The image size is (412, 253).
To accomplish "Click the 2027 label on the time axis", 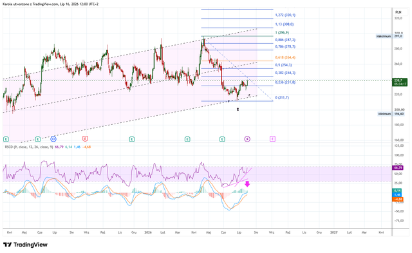I will click(x=333, y=232).
